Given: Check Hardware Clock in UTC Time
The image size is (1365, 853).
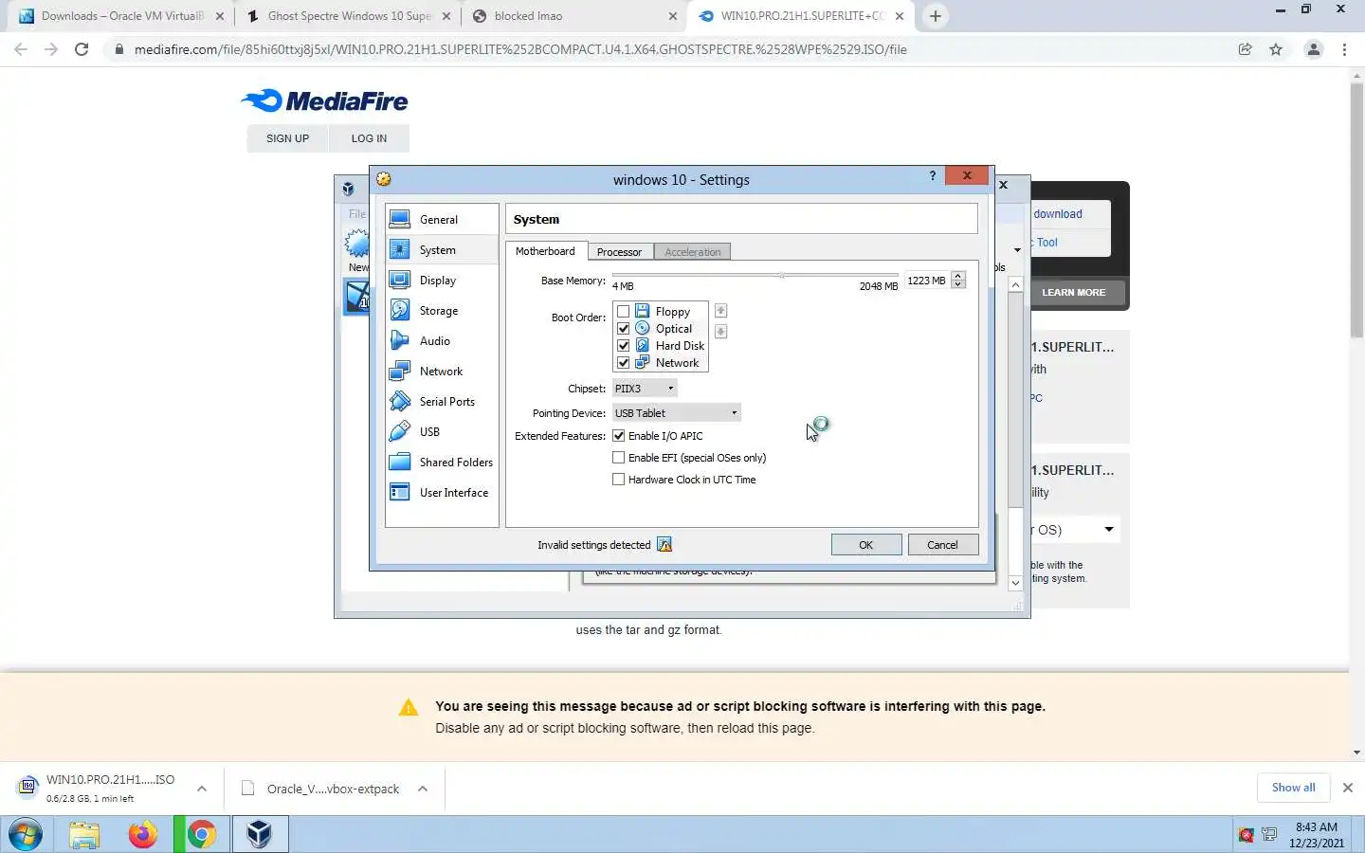Looking at the screenshot, I should [x=619, y=480].
